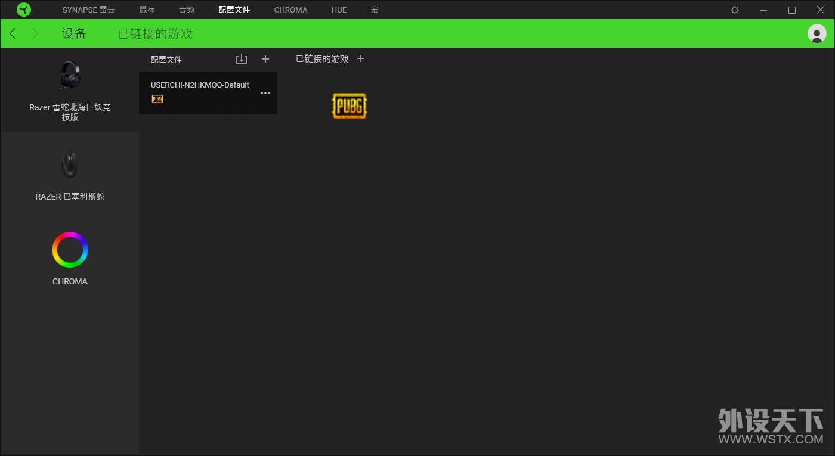Click small PUBG badge in profile
835x456 pixels.
(157, 99)
